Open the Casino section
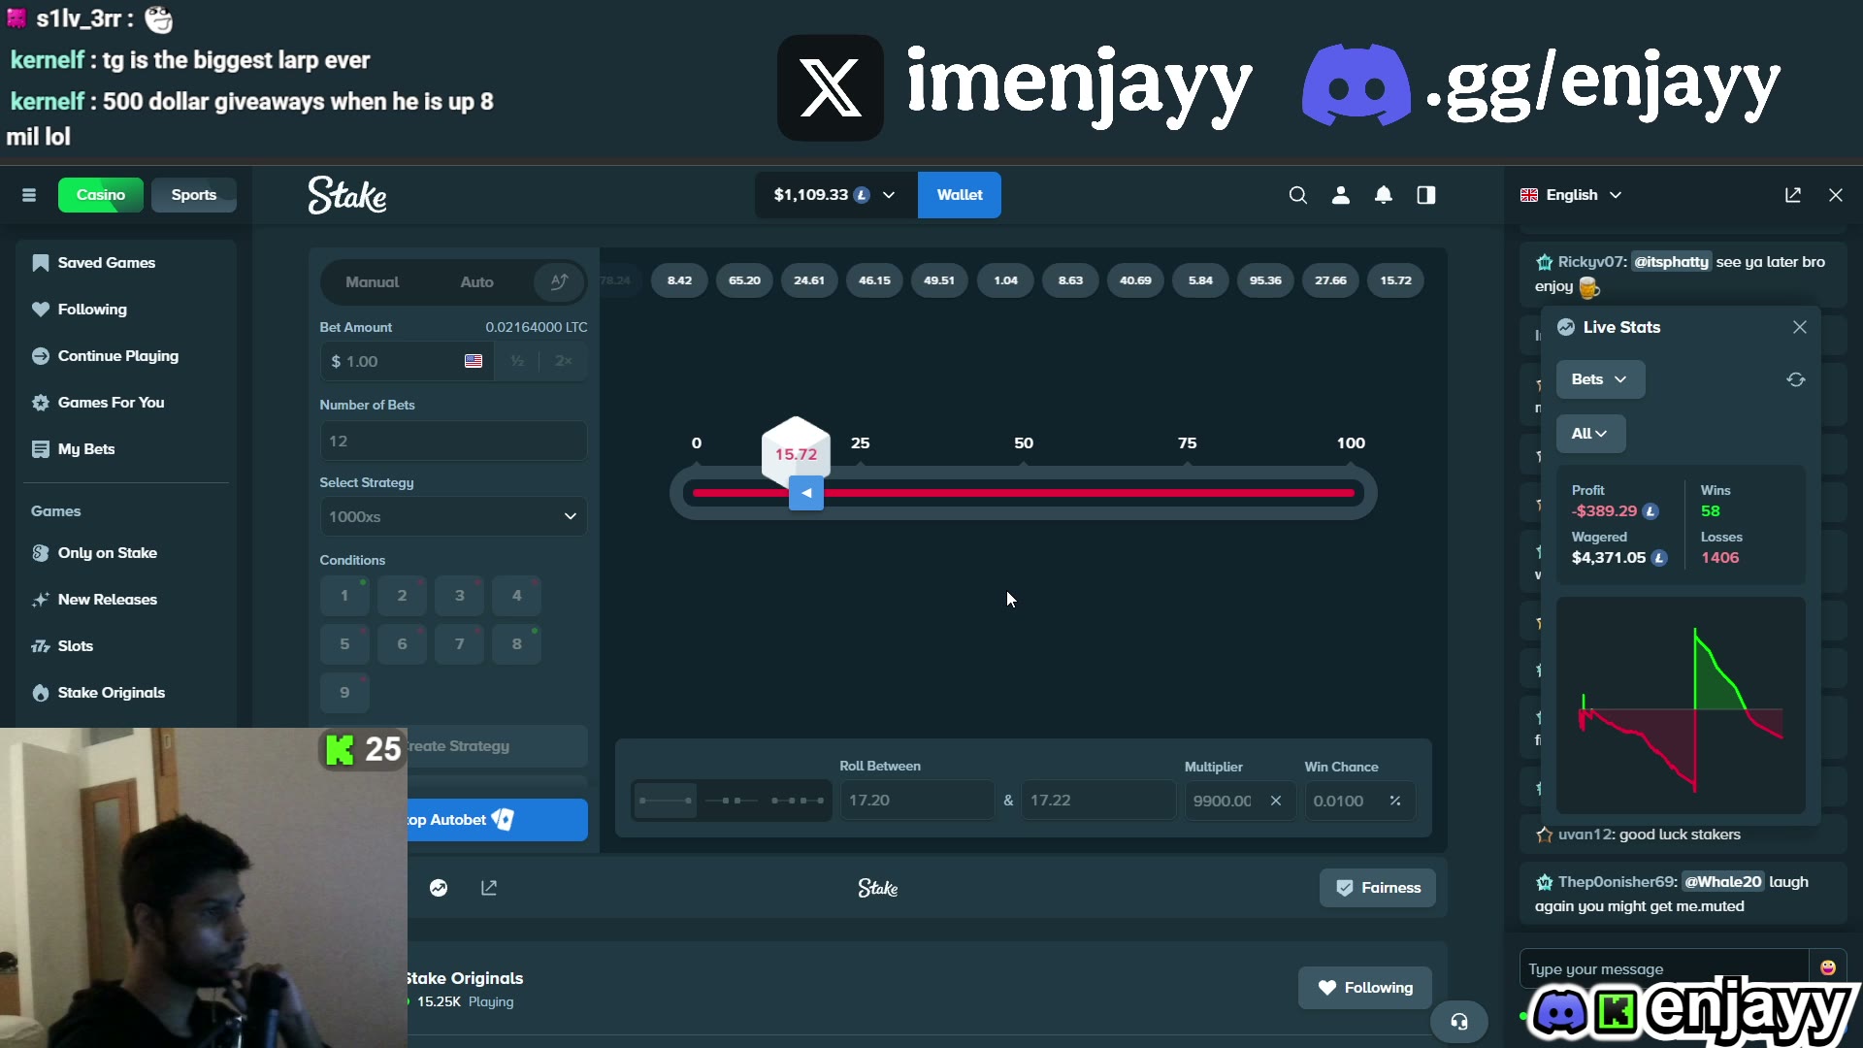This screenshot has width=1863, height=1048. [101, 195]
